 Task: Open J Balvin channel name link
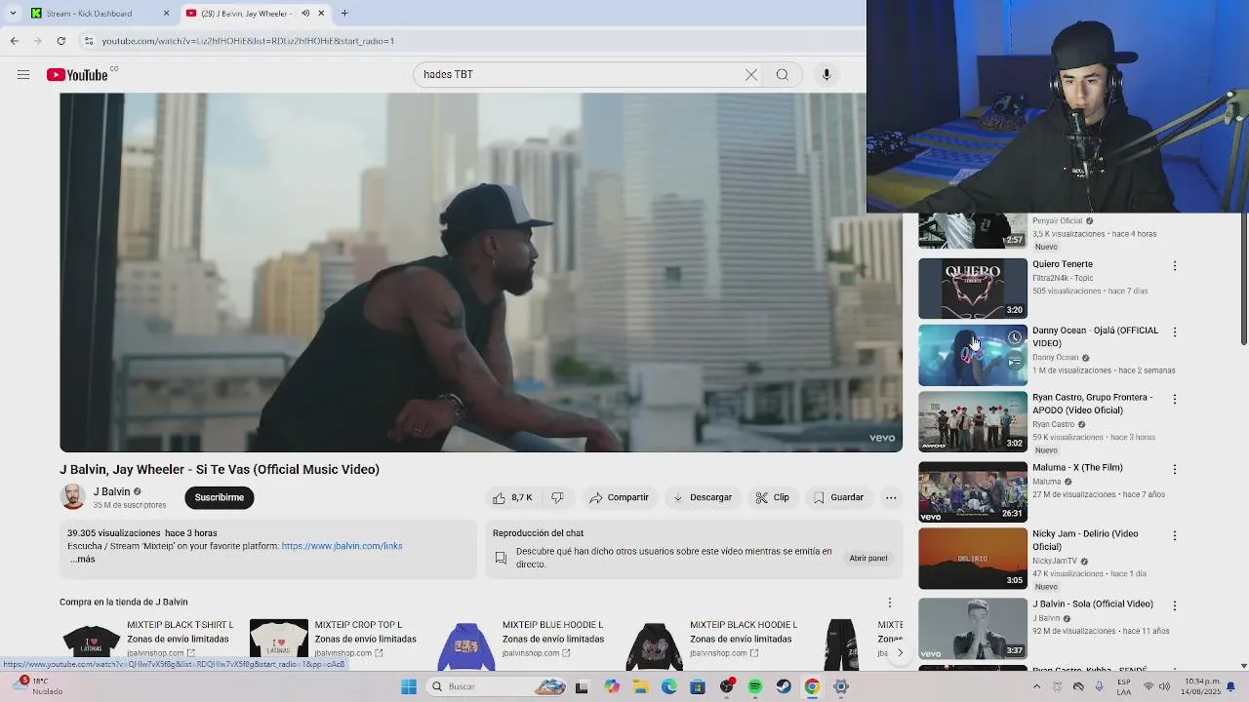coord(111,491)
